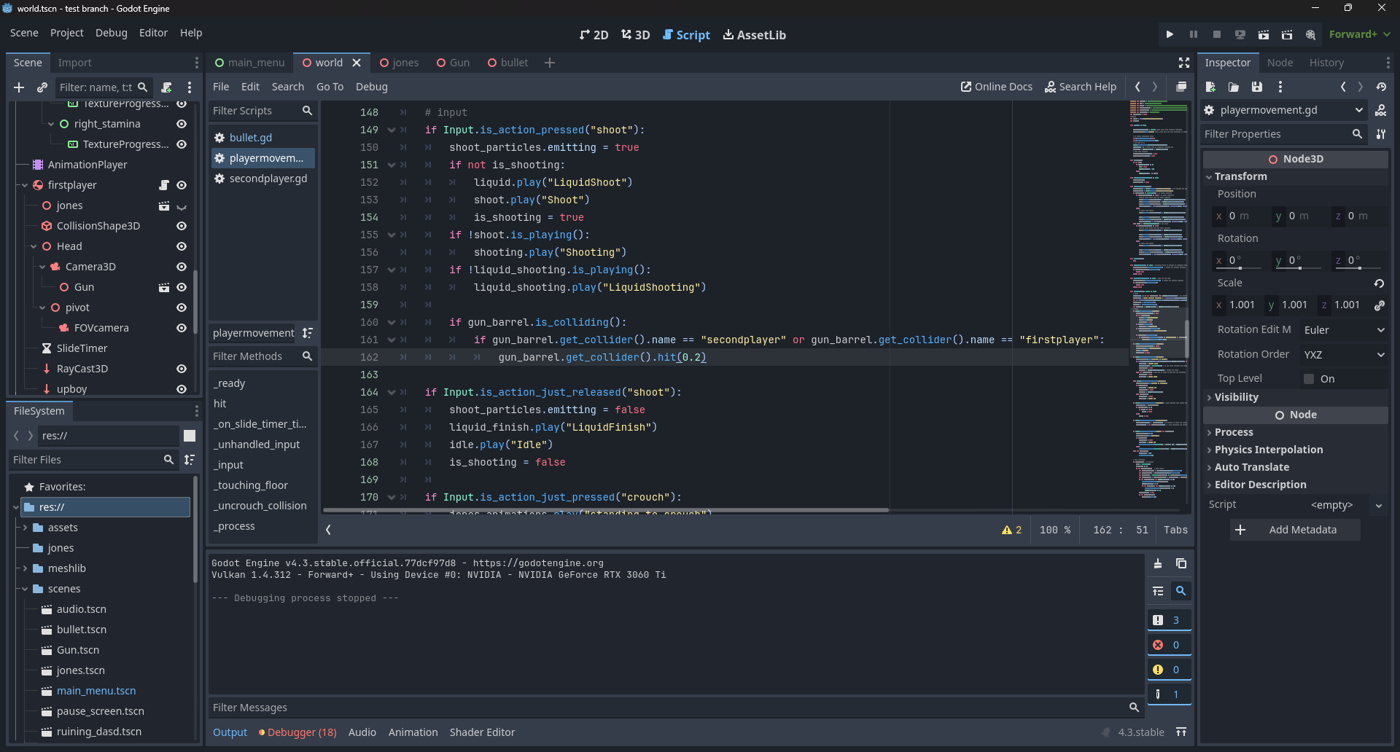Copy the output log selection

(1181, 564)
